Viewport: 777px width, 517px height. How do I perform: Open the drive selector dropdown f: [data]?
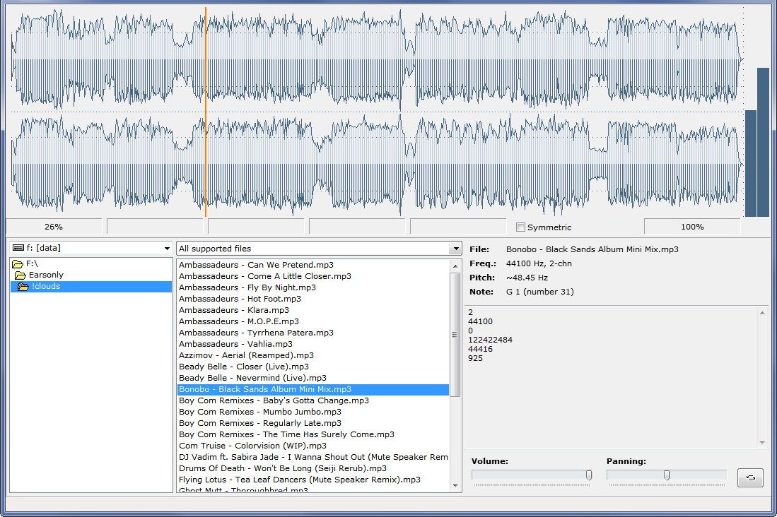[167, 249]
